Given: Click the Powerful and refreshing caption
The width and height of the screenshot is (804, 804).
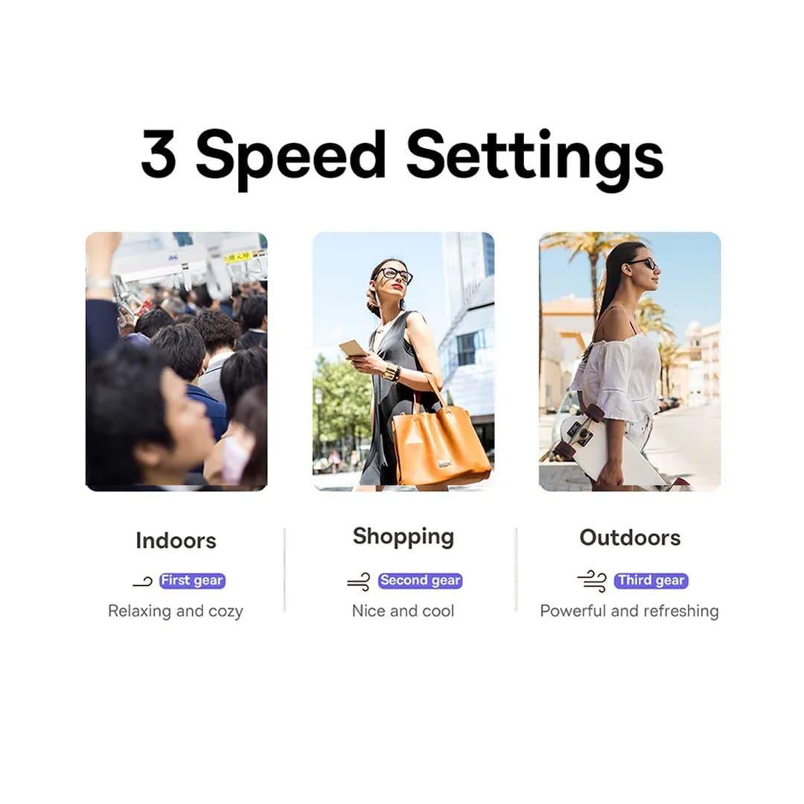Looking at the screenshot, I should tap(630, 611).
